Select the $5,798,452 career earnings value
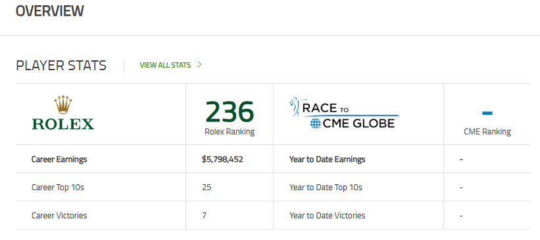 pos(222,159)
